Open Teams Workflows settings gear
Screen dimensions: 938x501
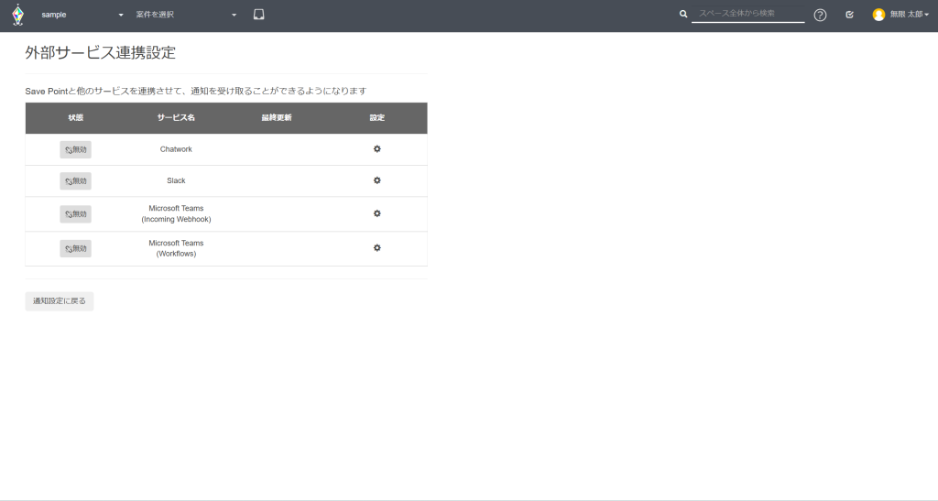376,248
